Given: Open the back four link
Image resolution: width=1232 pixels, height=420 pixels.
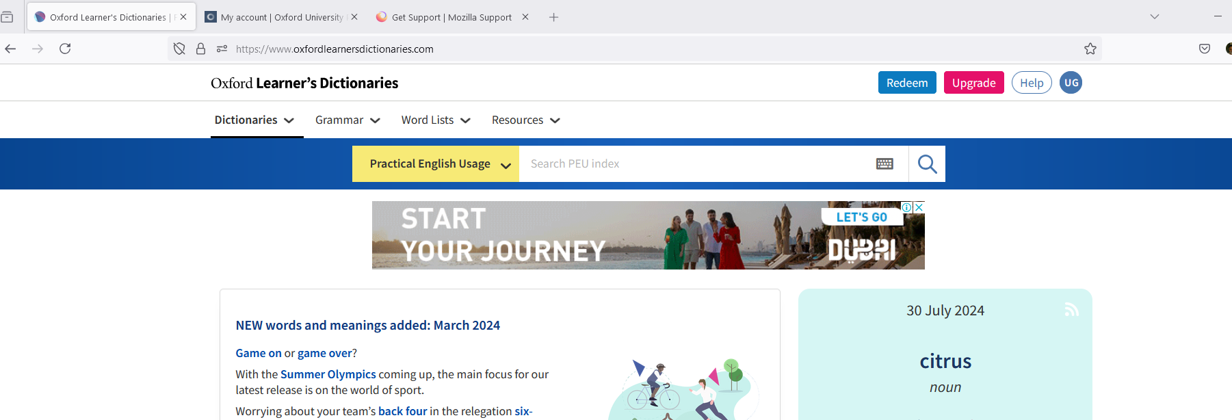Looking at the screenshot, I should click(402, 411).
